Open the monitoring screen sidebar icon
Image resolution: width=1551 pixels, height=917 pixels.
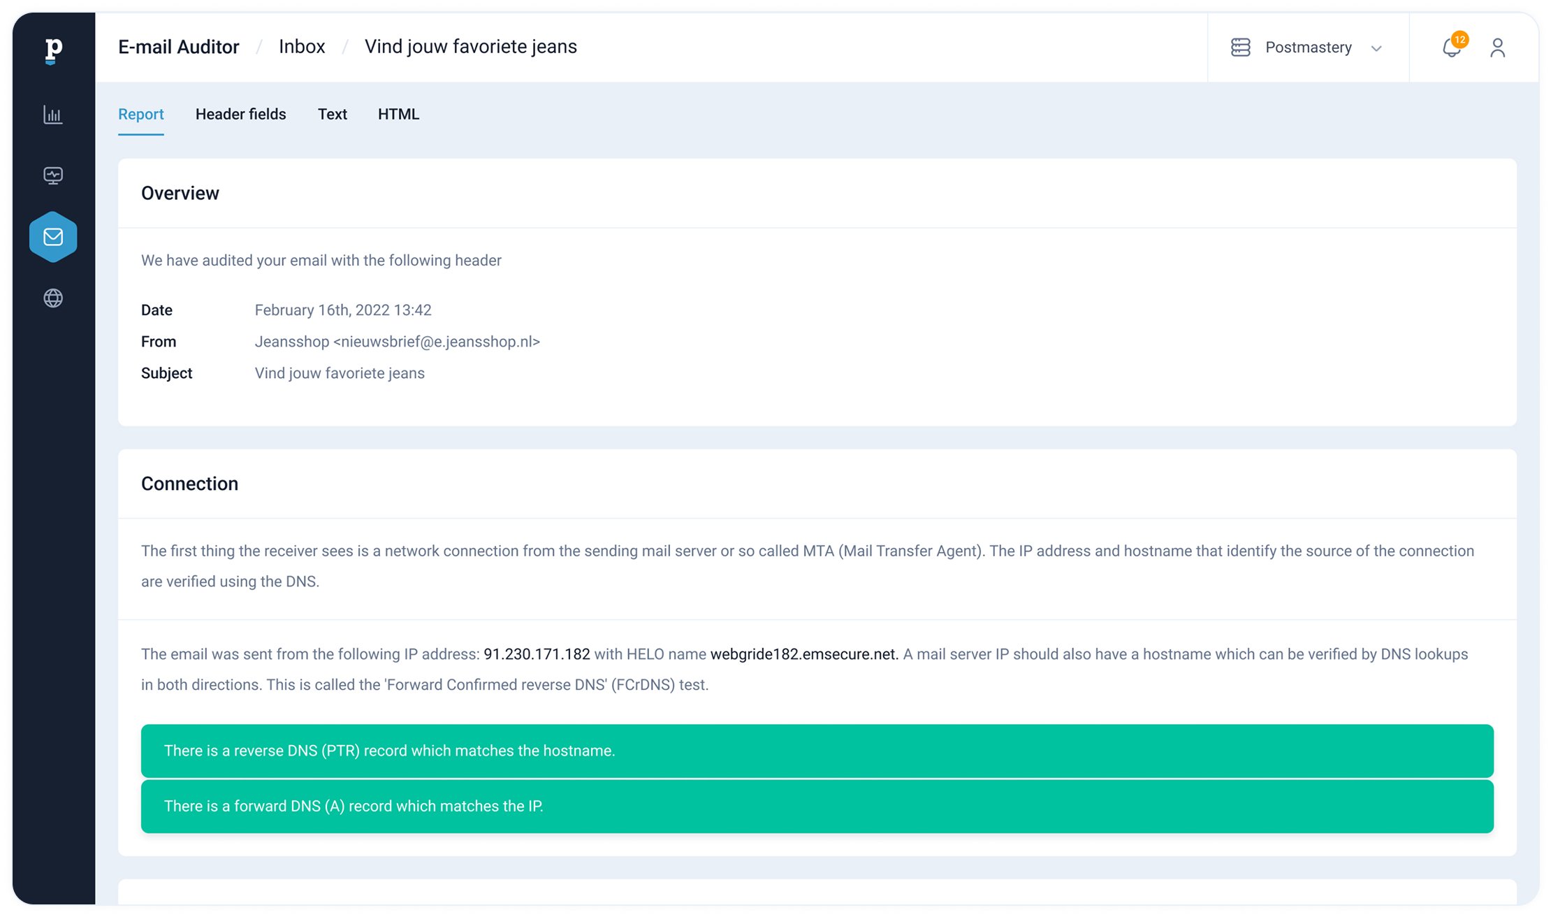pos(53,175)
